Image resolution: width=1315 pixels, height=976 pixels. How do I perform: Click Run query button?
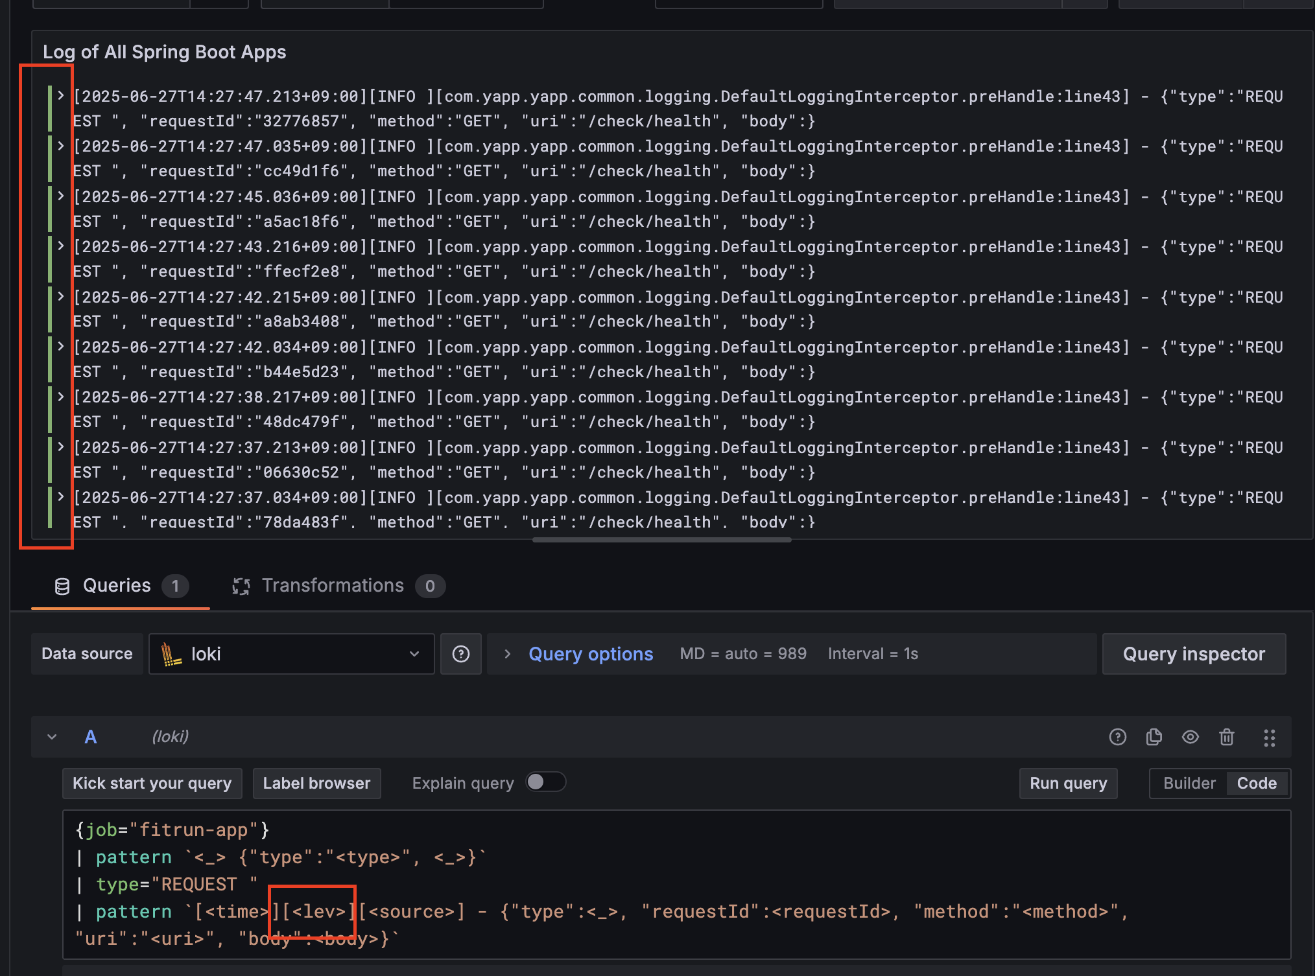(1069, 784)
